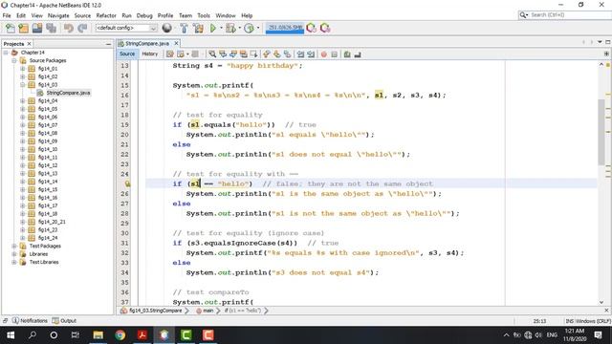The width and height of the screenshot is (612, 344).
Task: Open the Refactor menu
Action: pyautogui.click(x=106, y=15)
